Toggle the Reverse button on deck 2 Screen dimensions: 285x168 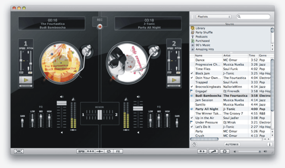(174, 86)
